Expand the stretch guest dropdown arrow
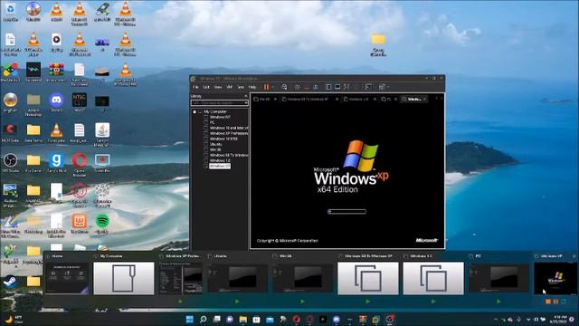The height and width of the screenshot is (326, 579). pyautogui.click(x=388, y=87)
